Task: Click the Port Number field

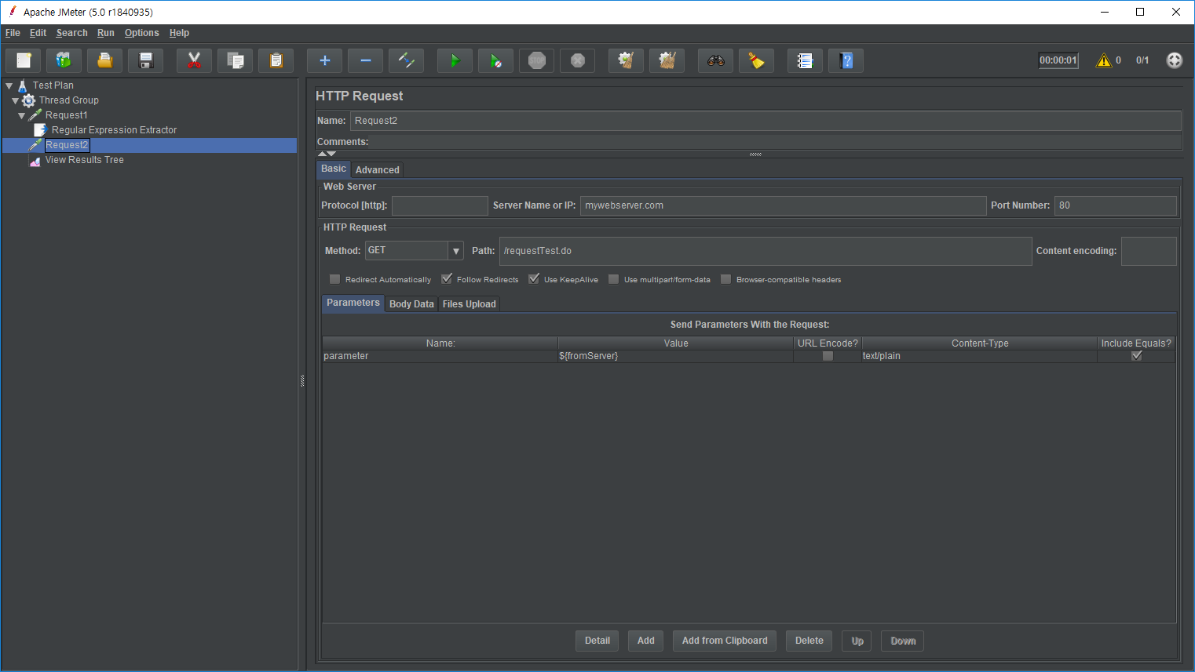Action: tap(1116, 205)
